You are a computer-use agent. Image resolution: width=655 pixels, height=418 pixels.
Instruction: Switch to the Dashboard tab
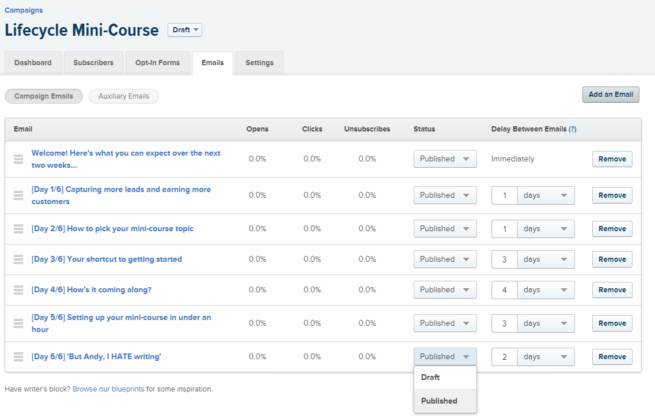point(33,63)
